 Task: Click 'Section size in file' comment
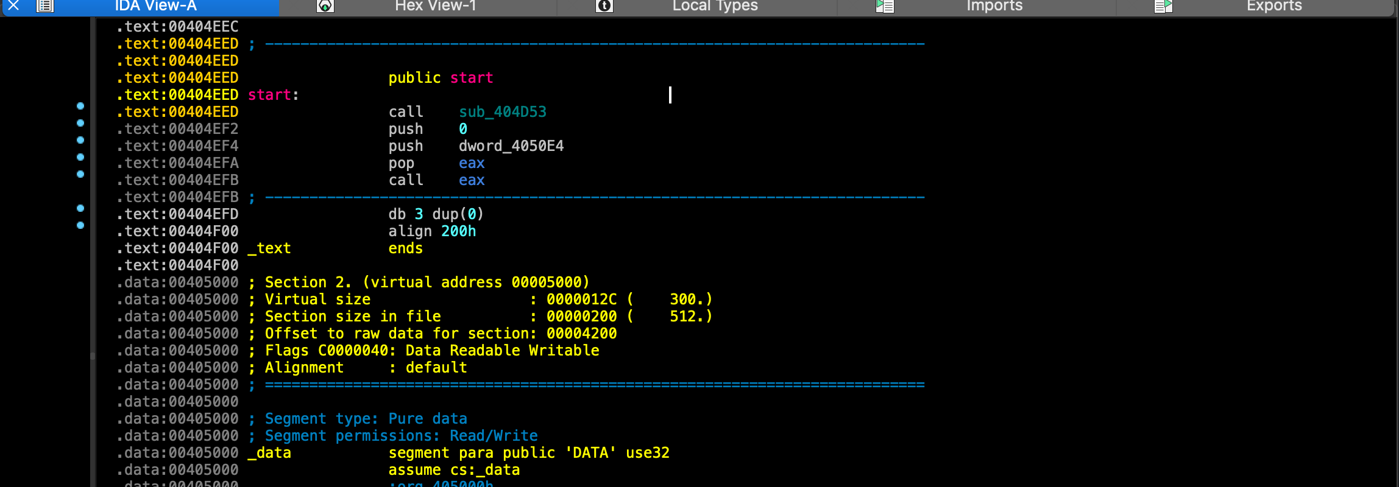point(480,317)
